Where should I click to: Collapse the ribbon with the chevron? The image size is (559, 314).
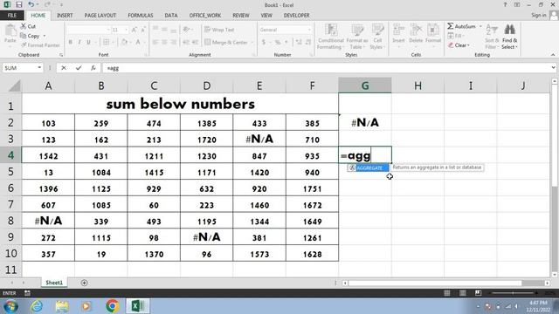point(553,55)
